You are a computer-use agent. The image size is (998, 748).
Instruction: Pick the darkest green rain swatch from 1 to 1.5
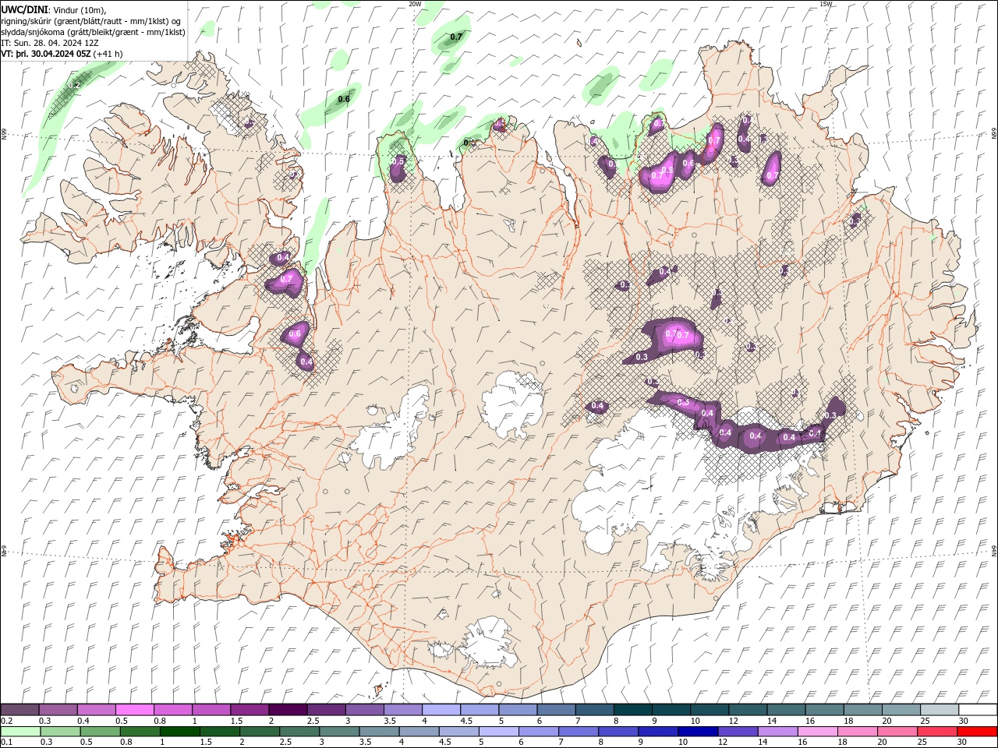(x=181, y=732)
